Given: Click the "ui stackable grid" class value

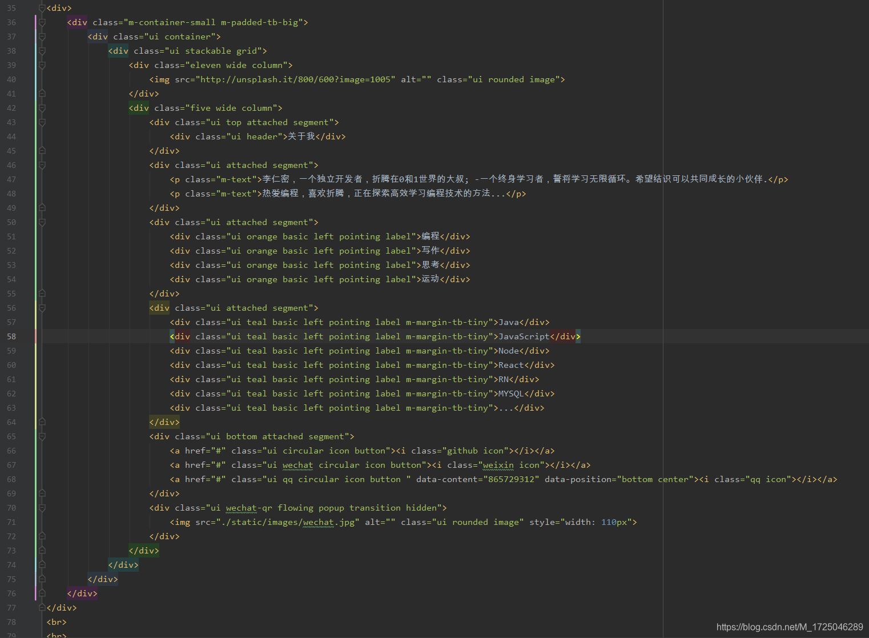Looking at the screenshot, I should (216, 51).
